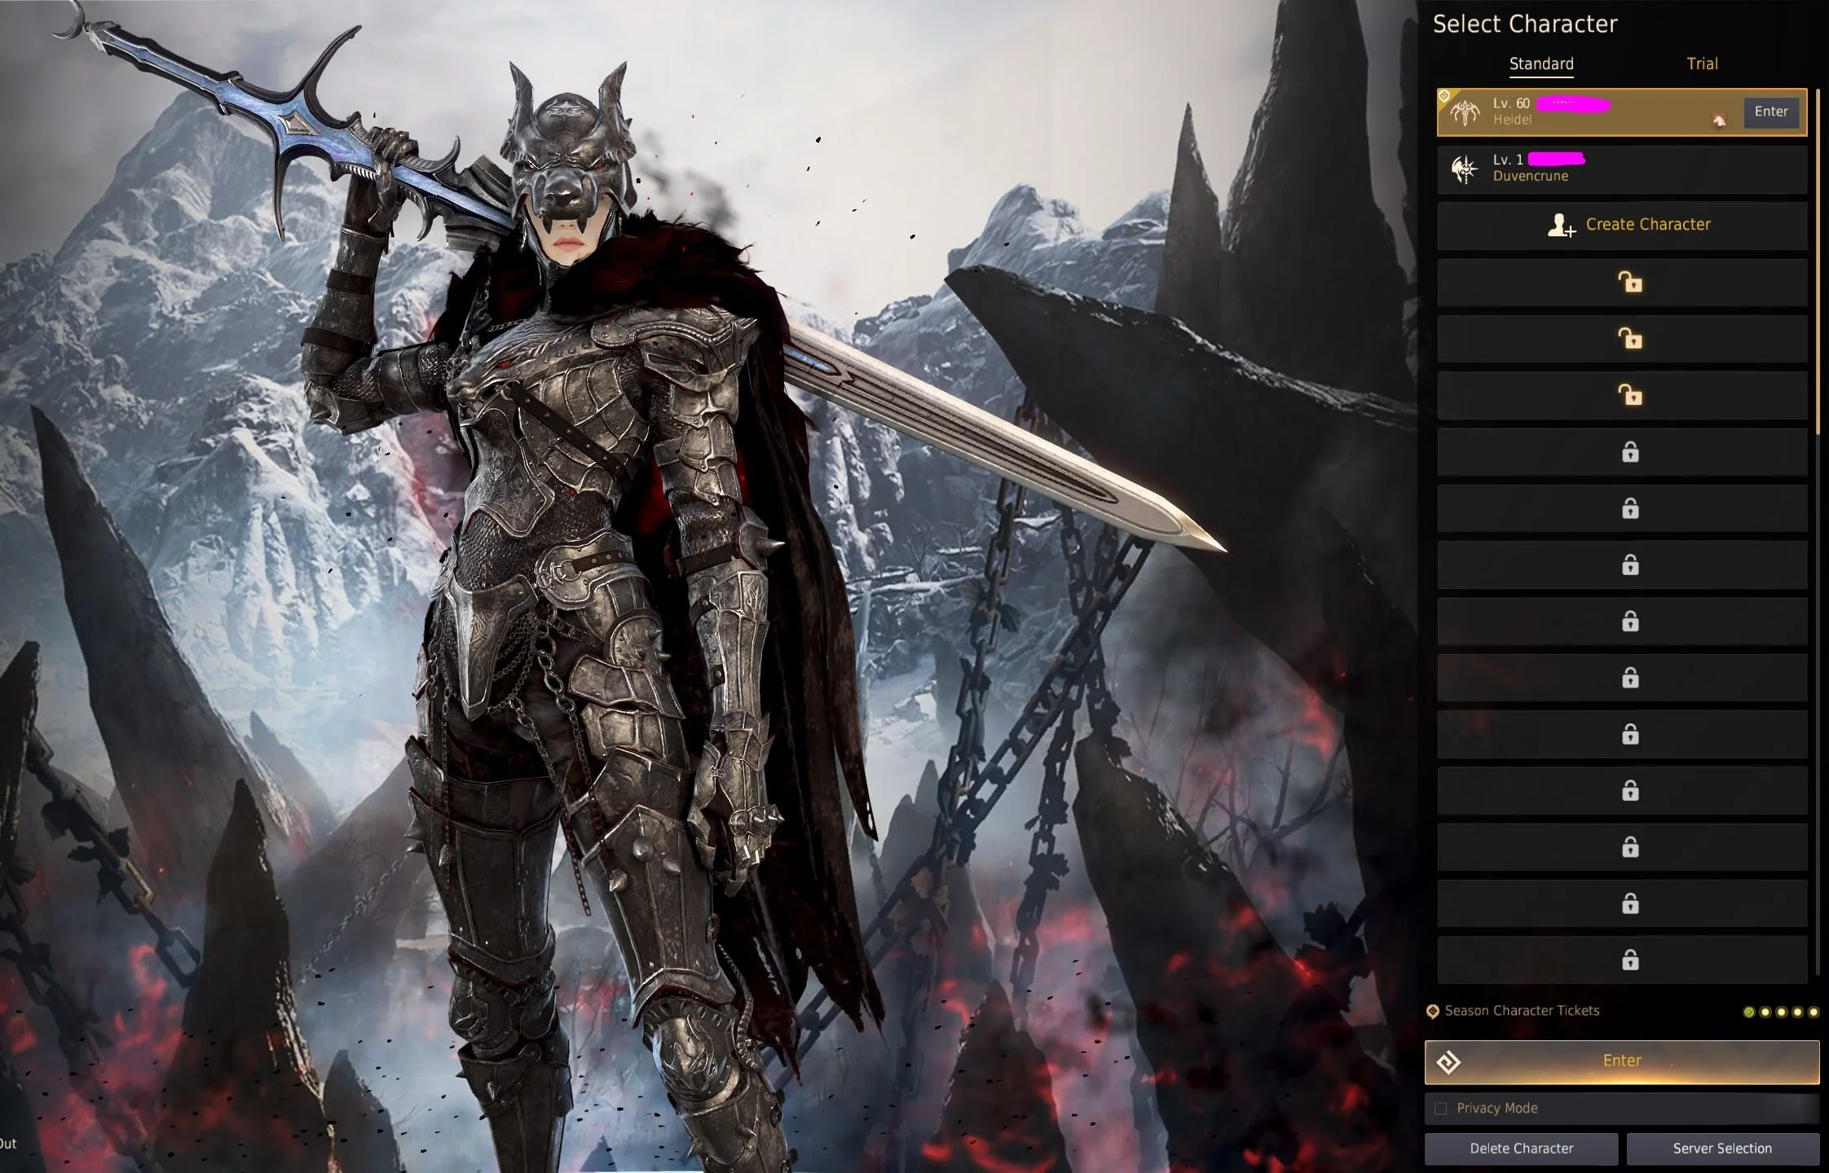Click the character list scrollbar

tap(1818, 261)
